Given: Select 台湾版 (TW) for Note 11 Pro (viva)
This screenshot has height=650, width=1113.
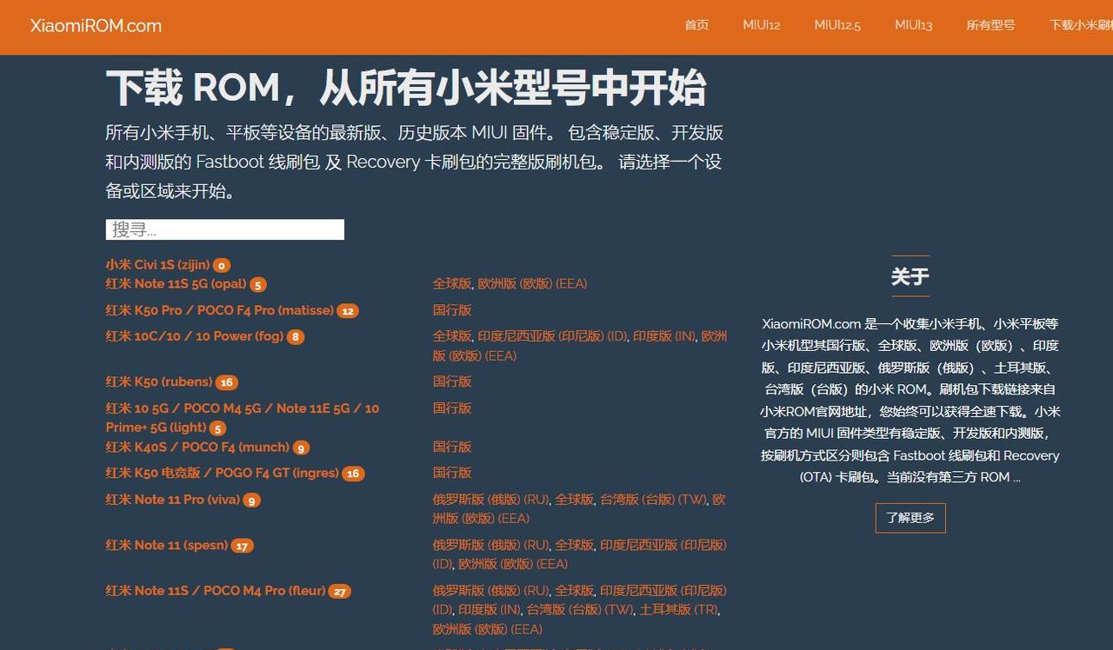Looking at the screenshot, I should tap(654, 500).
